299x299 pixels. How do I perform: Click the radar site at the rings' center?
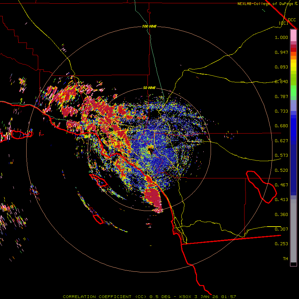149,149
